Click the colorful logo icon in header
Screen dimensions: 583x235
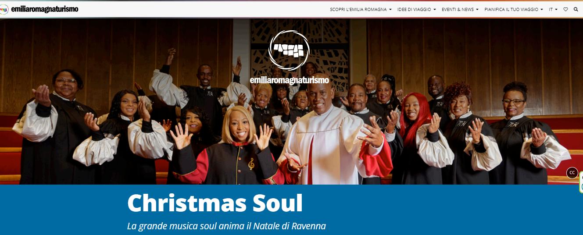point(4,9)
